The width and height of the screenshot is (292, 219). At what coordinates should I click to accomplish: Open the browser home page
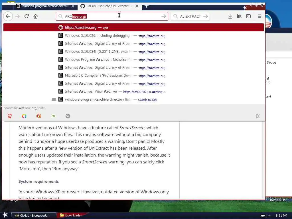[36, 16]
